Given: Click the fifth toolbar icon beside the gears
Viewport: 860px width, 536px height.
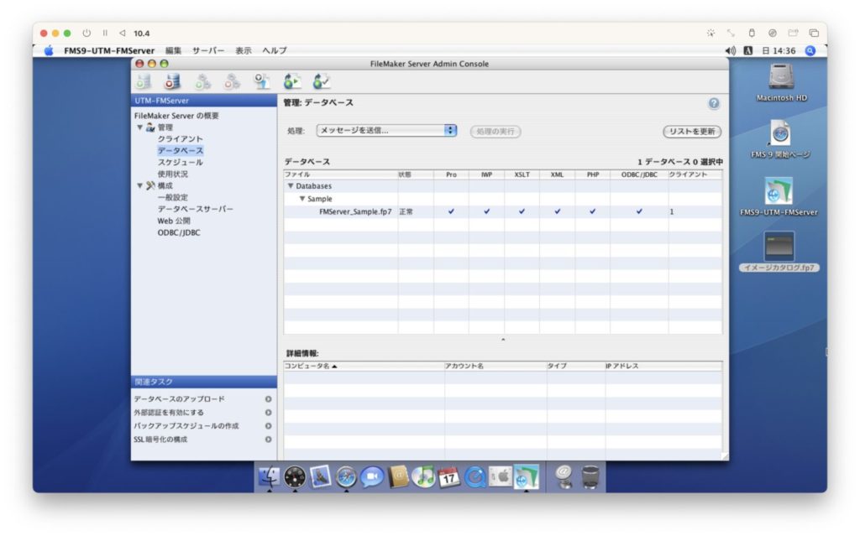Looking at the screenshot, I should [262, 82].
